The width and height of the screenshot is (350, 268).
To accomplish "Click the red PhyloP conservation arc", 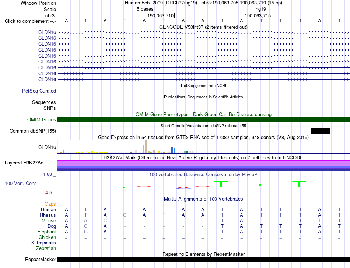I will [x=183, y=188].
